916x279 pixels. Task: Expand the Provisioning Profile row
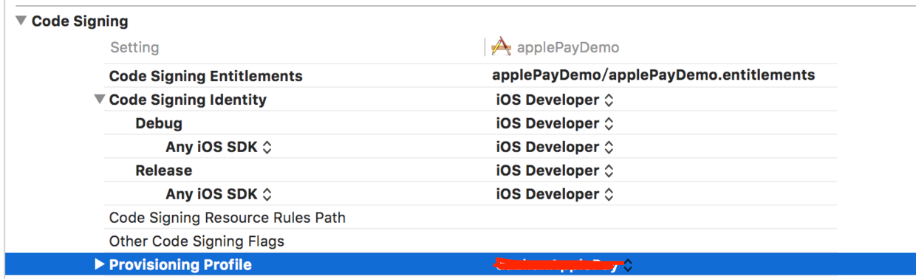[100, 264]
